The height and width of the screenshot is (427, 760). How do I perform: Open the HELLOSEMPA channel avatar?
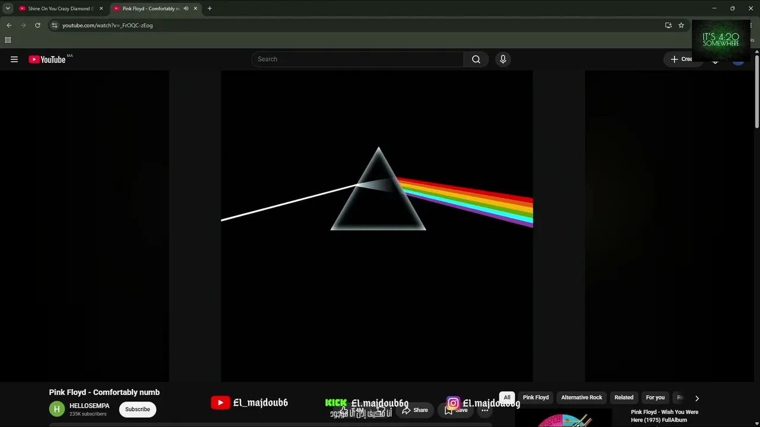(57, 409)
